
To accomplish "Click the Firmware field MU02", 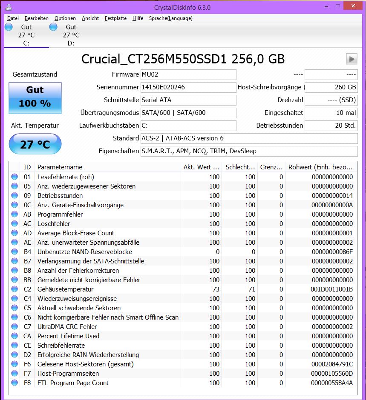I will click(188, 74).
